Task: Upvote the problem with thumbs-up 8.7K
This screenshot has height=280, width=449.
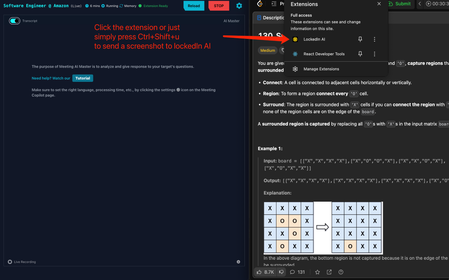Action: (x=265, y=272)
